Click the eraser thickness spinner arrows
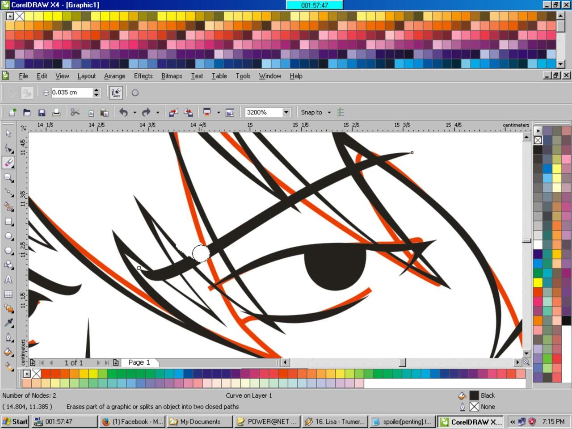 click(97, 93)
